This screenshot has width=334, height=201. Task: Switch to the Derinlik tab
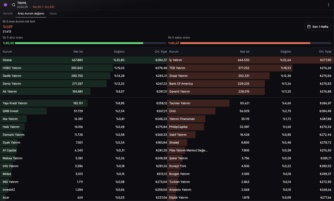[8, 13]
